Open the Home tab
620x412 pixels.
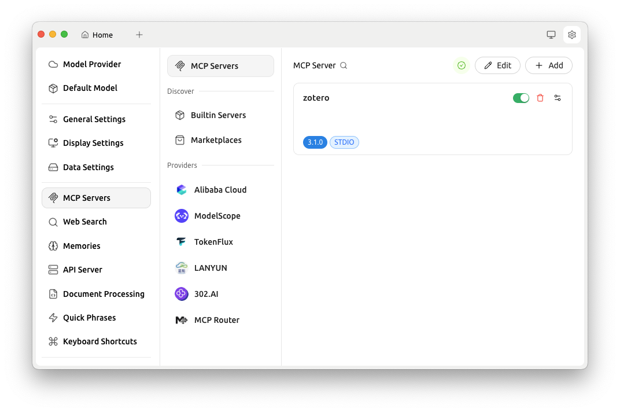(x=97, y=35)
